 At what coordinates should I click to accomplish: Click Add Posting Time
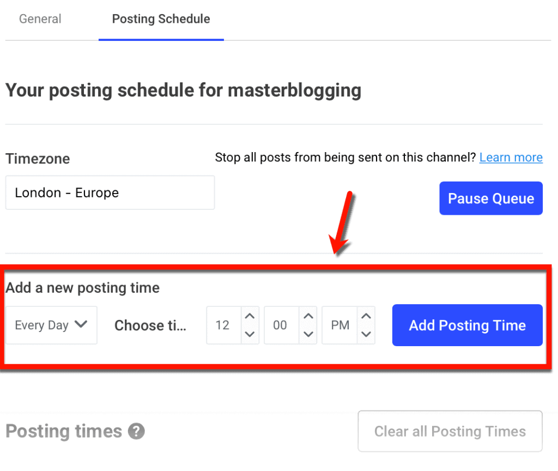click(467, 325)
